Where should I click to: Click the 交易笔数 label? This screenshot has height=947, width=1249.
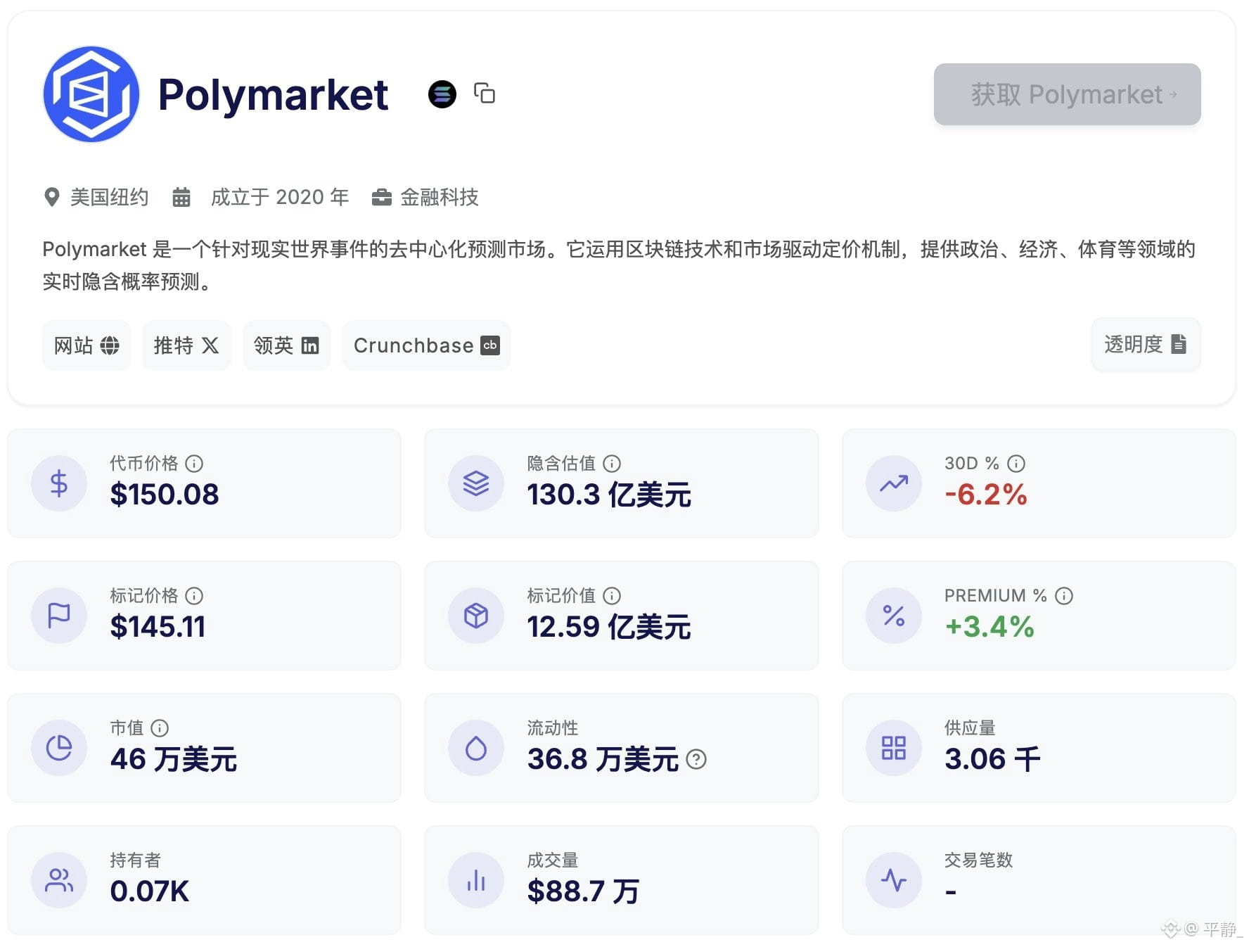(x=978, y=860)
